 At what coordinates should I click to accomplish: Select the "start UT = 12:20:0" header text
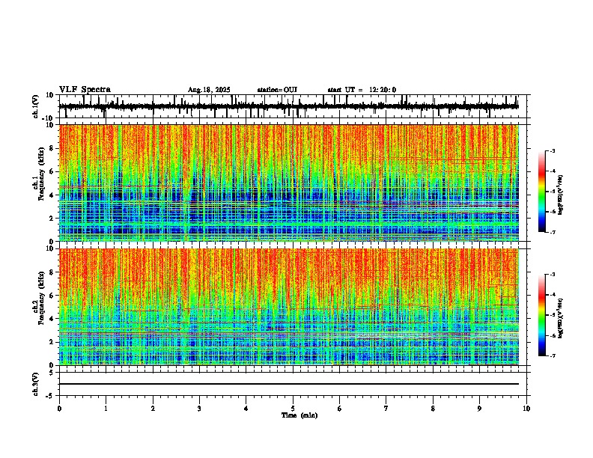coord(362,90)
